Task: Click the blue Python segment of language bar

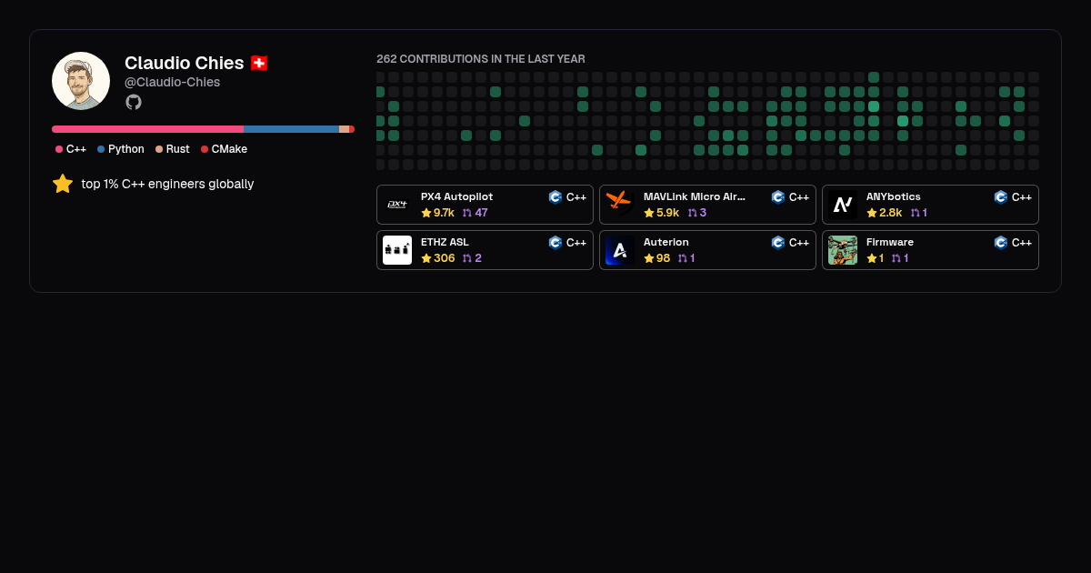Action: tap(291, 129)
